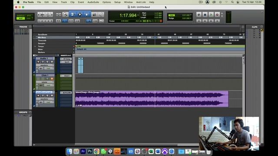This screenshot has height=156, width=278.
Task: Open Photoshop from the Dock
Action: pos(90,151)
